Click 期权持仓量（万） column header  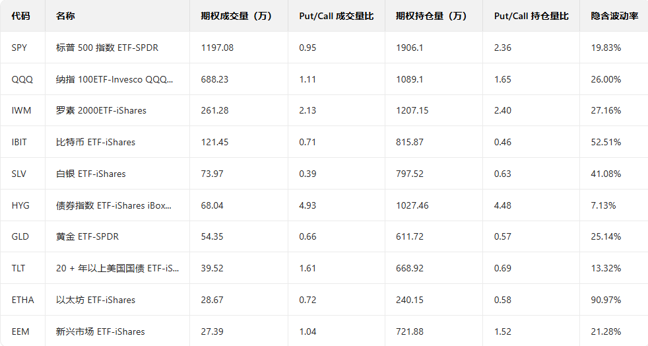tap(432, 16)
